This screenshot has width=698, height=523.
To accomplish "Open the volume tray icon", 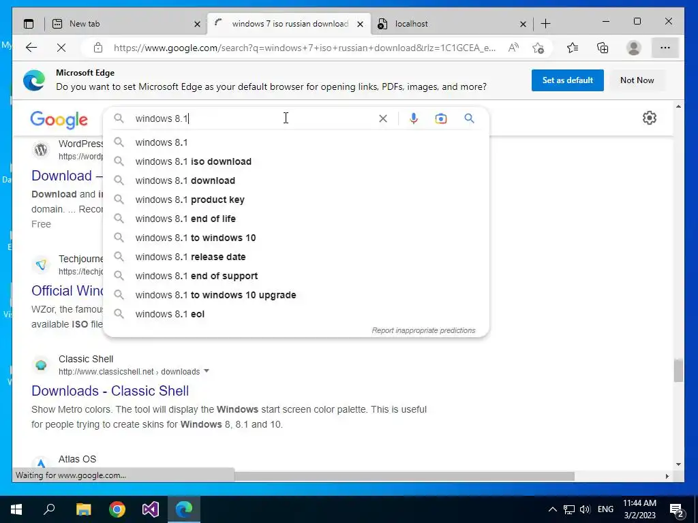I will pyautogui.click(x=585, y=509).
